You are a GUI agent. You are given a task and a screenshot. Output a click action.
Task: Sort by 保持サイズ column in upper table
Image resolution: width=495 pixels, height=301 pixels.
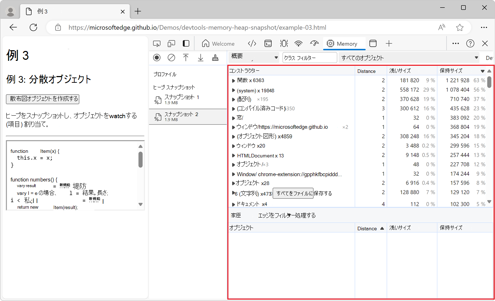tap(462, 71)
